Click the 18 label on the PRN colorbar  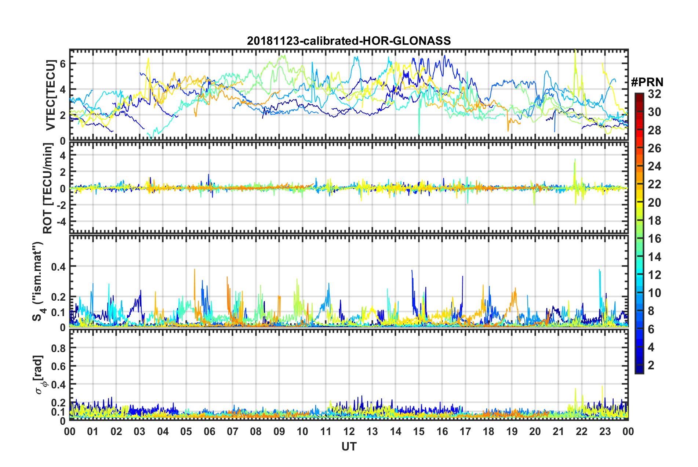coord(654,221)
